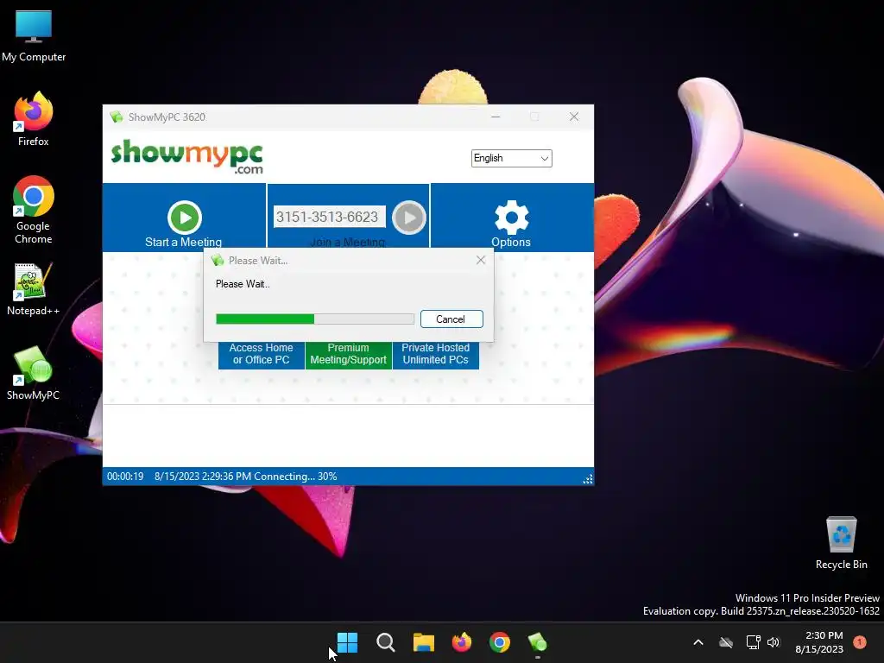Select Access Home or Office PC
This screenshot has height=663, width=884.
(x=261, y=354)
